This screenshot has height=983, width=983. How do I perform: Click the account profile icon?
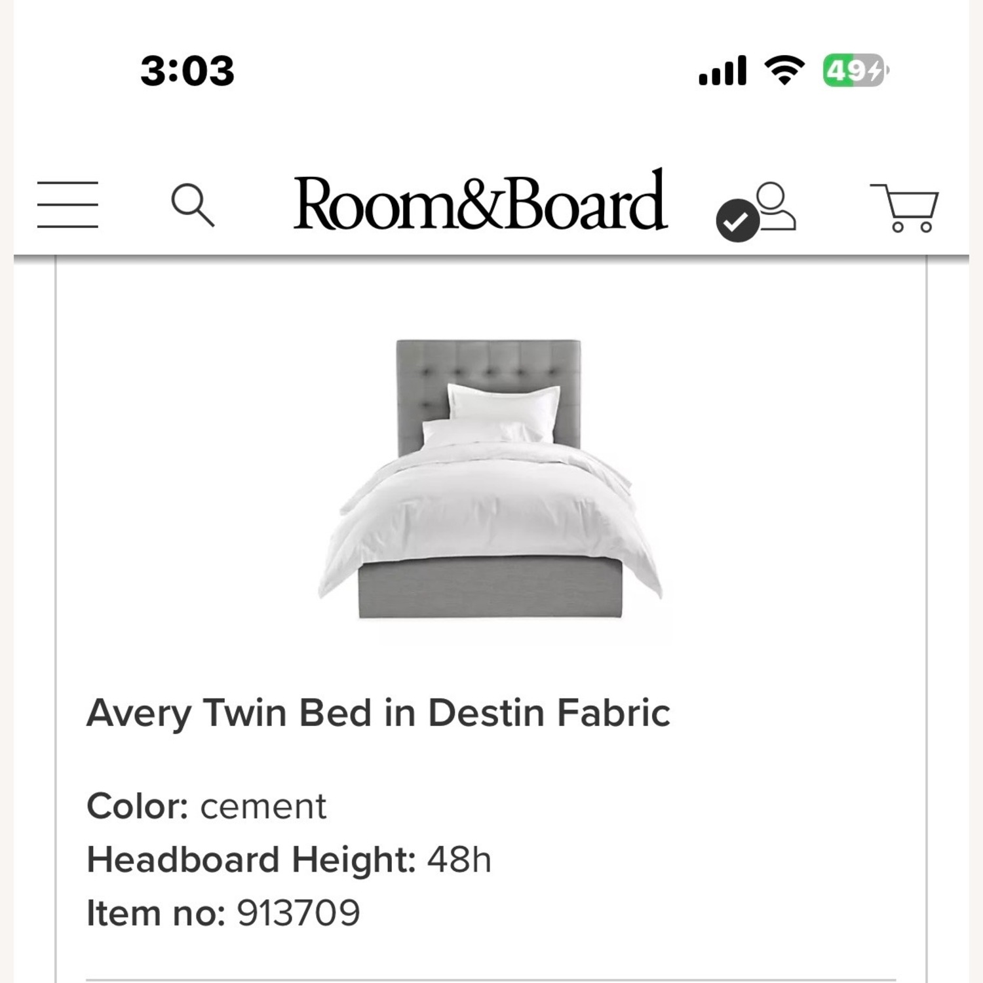click(x=775, y=205)
